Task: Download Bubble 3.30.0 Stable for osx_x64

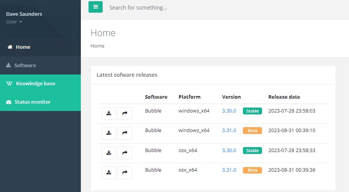Action: tap(109, 153)
